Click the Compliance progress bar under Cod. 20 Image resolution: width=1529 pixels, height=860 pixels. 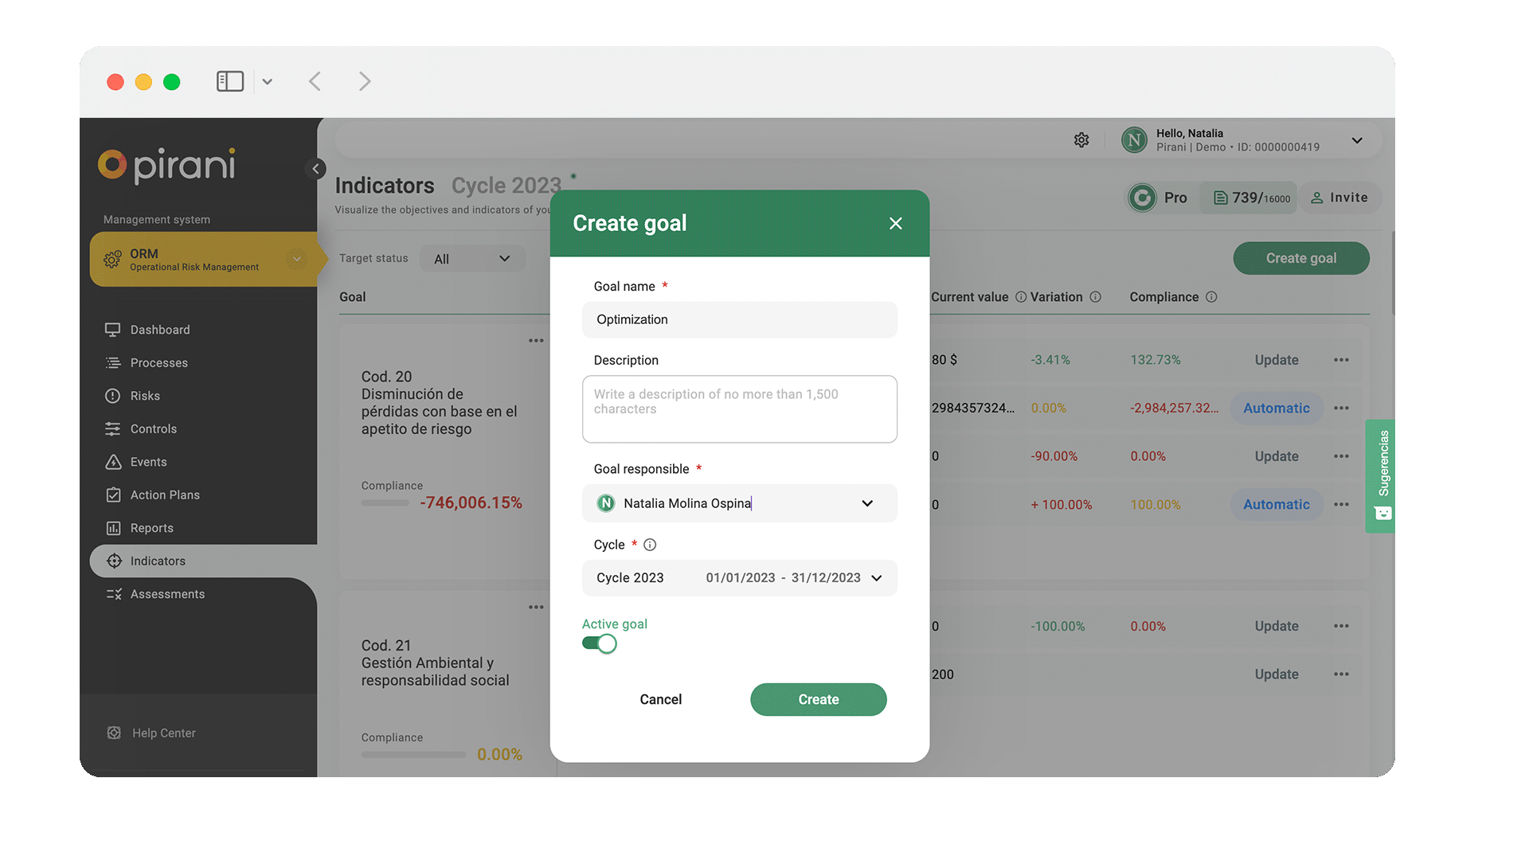[385, 503]
